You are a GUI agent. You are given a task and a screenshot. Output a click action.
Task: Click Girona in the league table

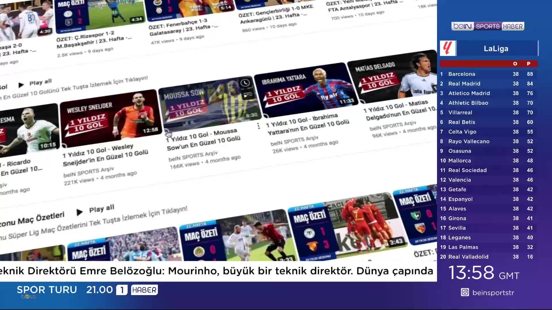(x=488, y=218)
